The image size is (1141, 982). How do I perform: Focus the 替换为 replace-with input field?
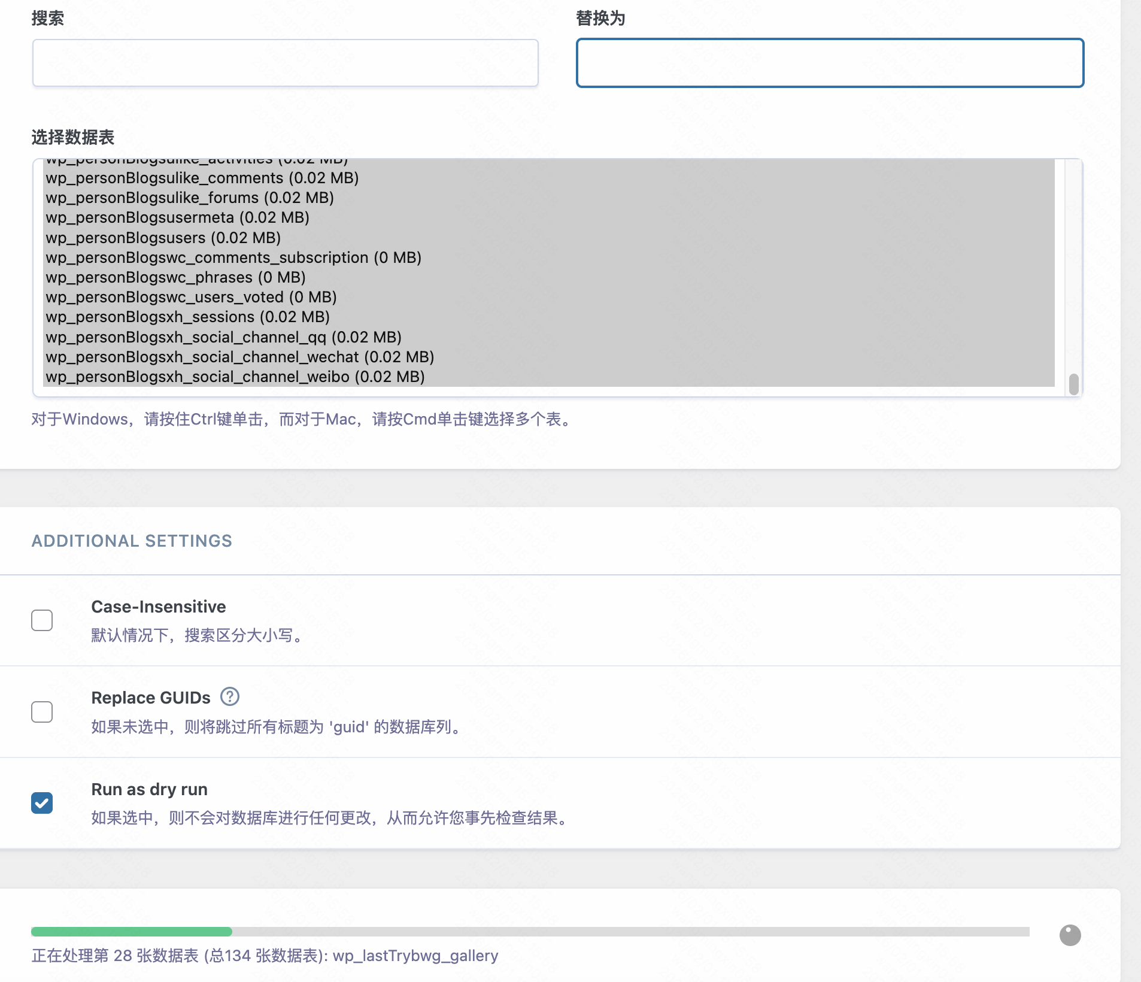830,63
